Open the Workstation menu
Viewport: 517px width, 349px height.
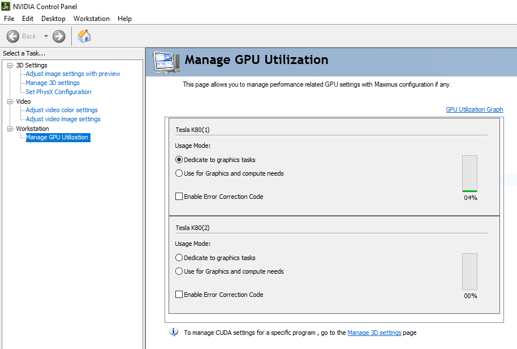[x=92, y=19]
